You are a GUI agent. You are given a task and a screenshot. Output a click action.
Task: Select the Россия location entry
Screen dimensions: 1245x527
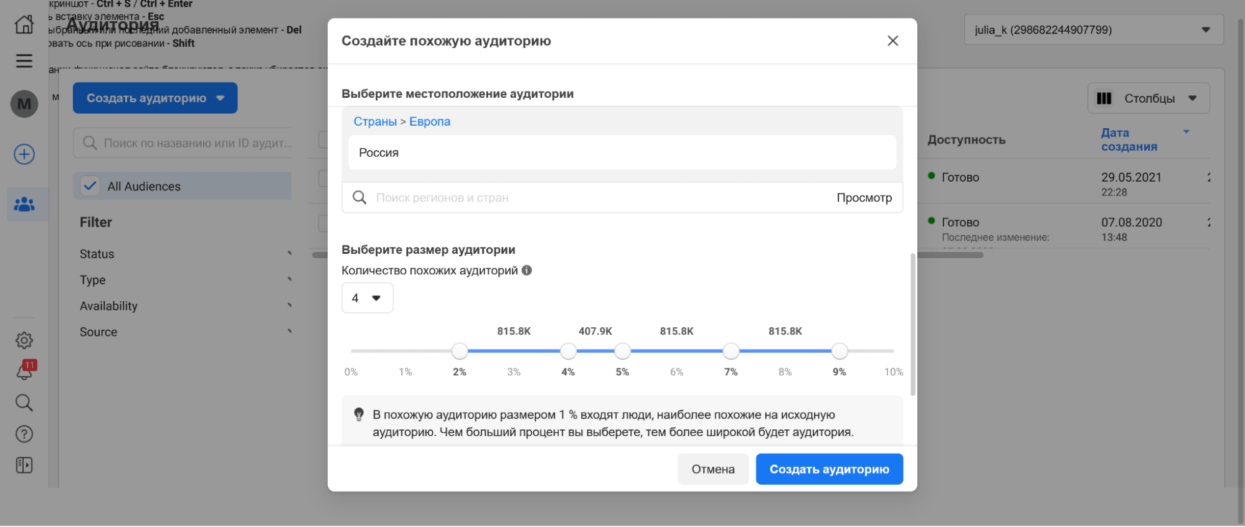[622, 152]
